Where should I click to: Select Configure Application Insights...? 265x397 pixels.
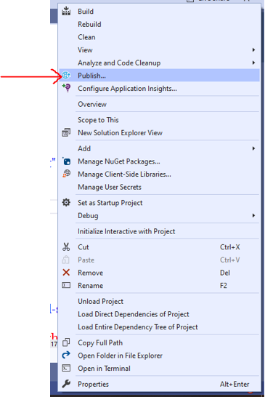159,89
